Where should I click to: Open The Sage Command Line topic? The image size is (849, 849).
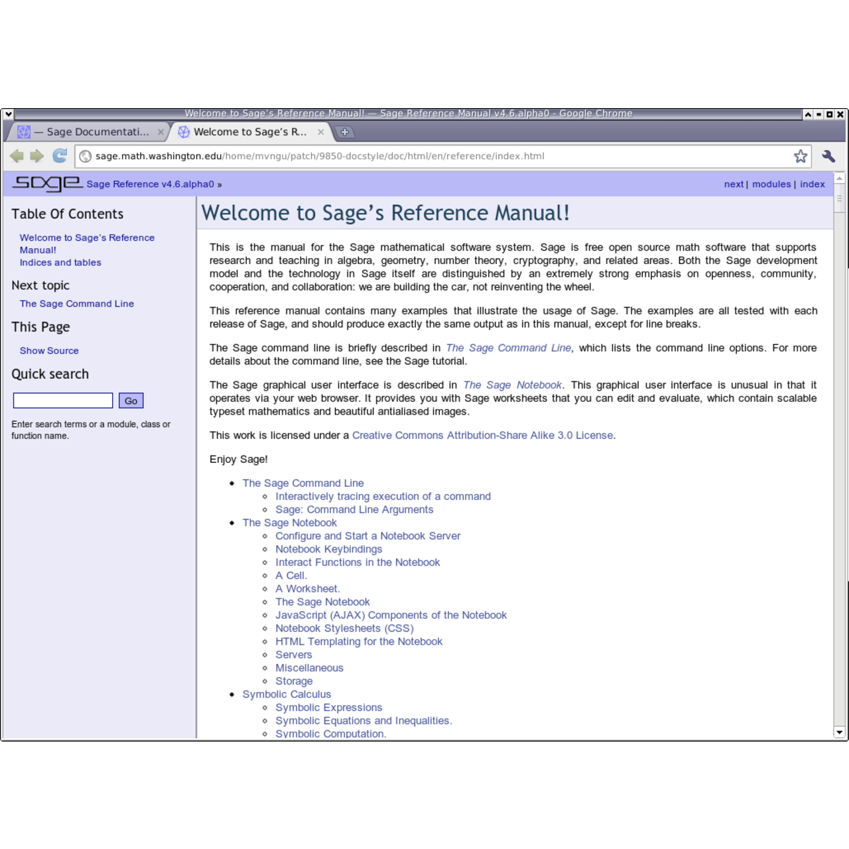tap(77, 303)
